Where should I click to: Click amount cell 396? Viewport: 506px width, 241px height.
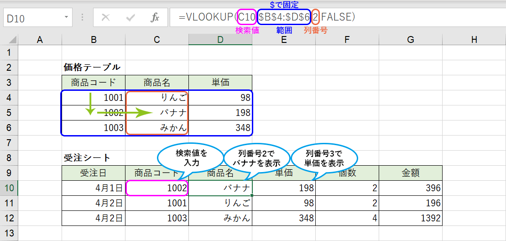click(411, 188)
